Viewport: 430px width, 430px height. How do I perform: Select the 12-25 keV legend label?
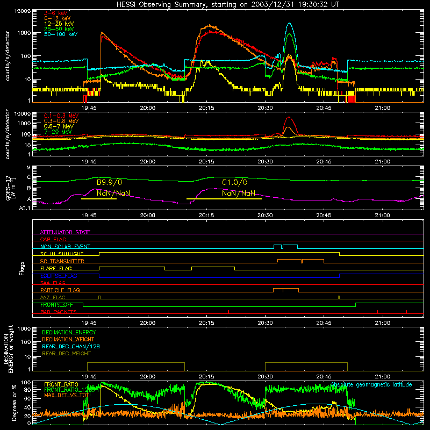coord(59,24)
